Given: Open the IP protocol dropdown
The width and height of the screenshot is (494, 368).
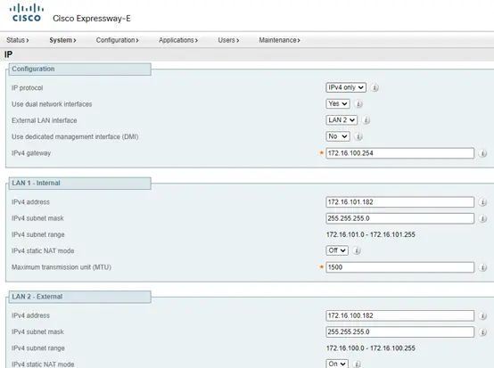Looking at the screenshot, I should 346,87.
